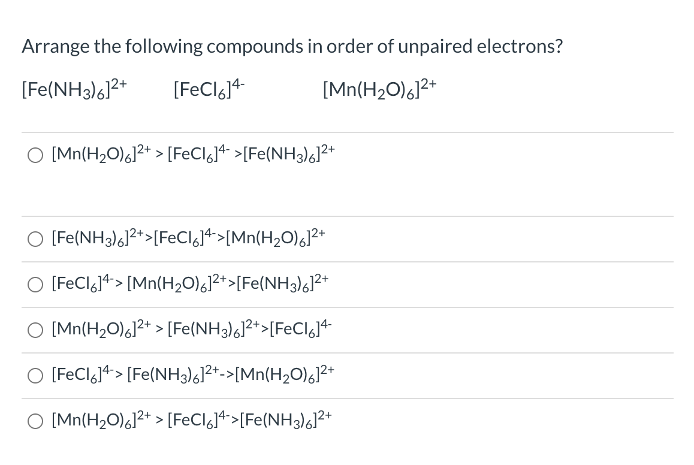The width and height of the screenshot is (694, 465).
Task: Click the question text about unpaired electrons
Action: 292,46
